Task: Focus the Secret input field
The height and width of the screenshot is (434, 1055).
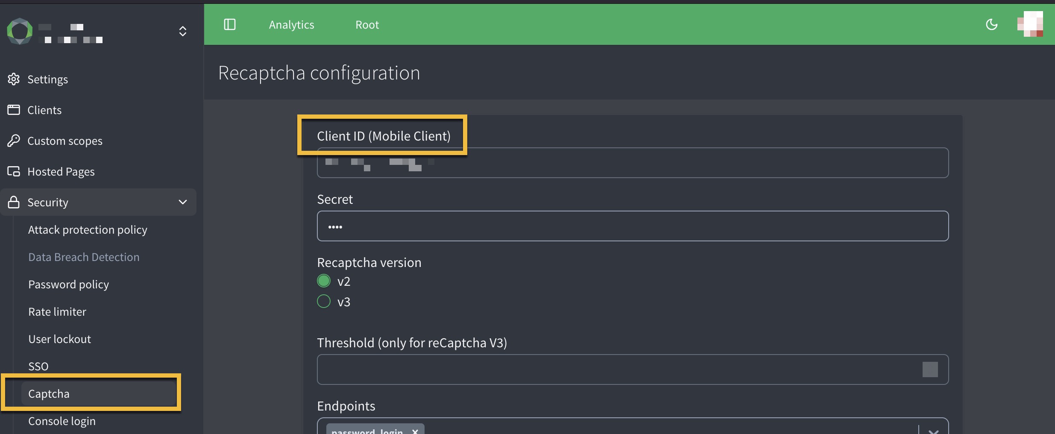Action: click(x=633, y=226)
